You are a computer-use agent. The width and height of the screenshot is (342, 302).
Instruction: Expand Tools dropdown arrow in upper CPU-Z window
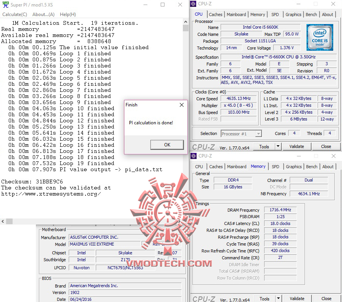(x=278, y=147)
